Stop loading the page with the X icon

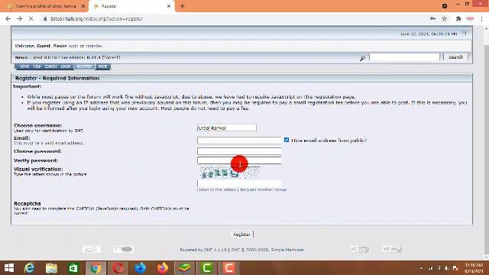[31, 18]
